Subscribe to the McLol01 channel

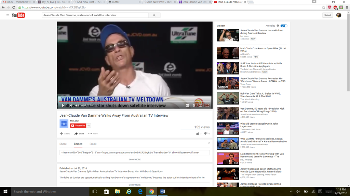(78, 126)
